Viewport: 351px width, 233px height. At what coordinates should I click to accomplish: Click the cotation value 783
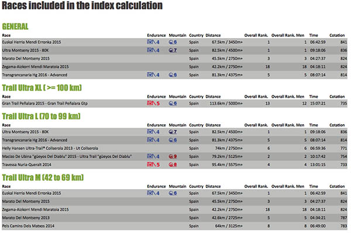pyautogui.click(x=343, y=226)
